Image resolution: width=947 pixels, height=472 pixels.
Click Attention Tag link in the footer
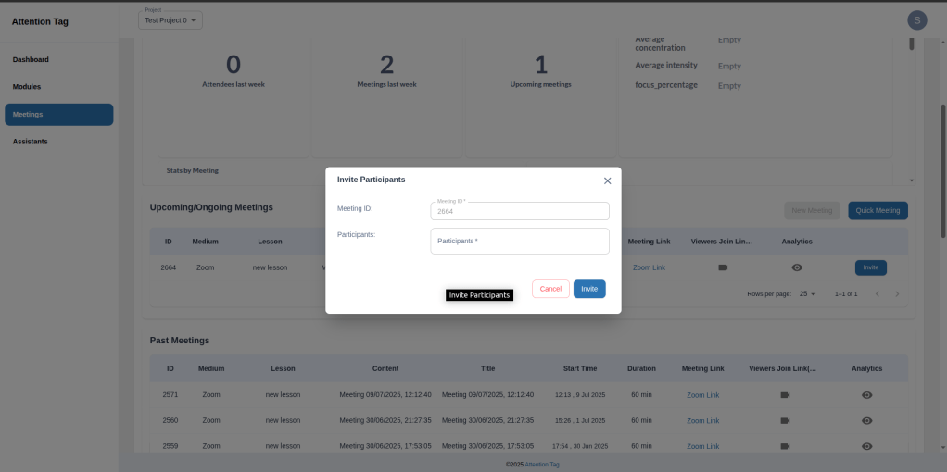click(542, 465)
